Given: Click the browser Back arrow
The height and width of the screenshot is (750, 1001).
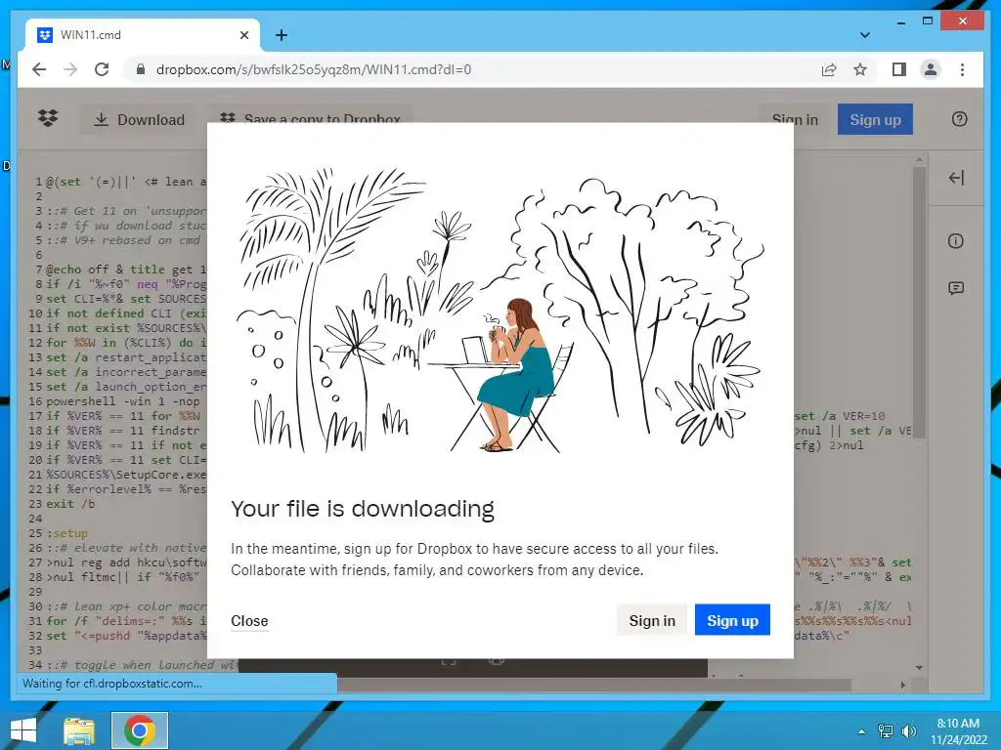Looking at the screenshot, I should 39,69.
